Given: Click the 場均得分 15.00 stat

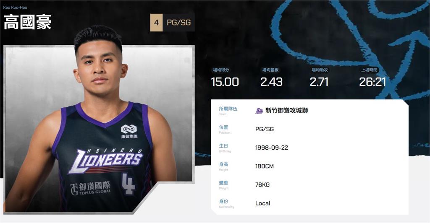Looking at the screenshot, I should 225,78.
